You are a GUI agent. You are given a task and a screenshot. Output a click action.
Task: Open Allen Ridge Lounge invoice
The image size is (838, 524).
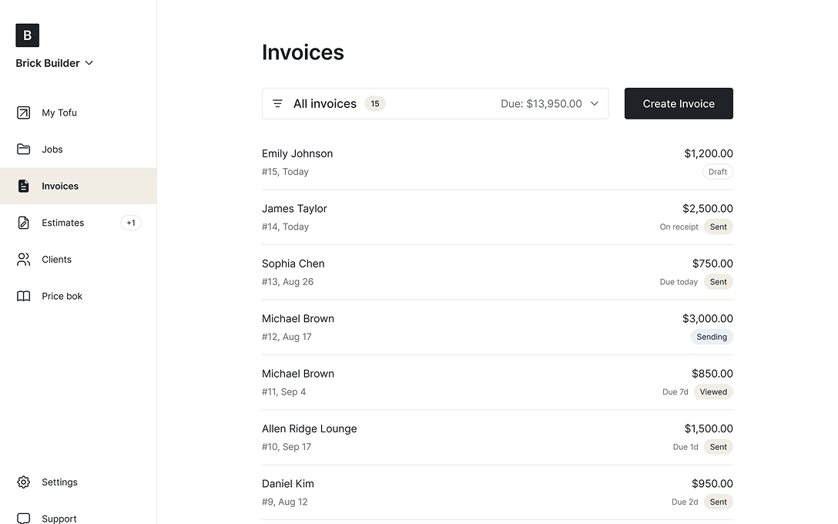pyautogui.click(x=498, y=438)
